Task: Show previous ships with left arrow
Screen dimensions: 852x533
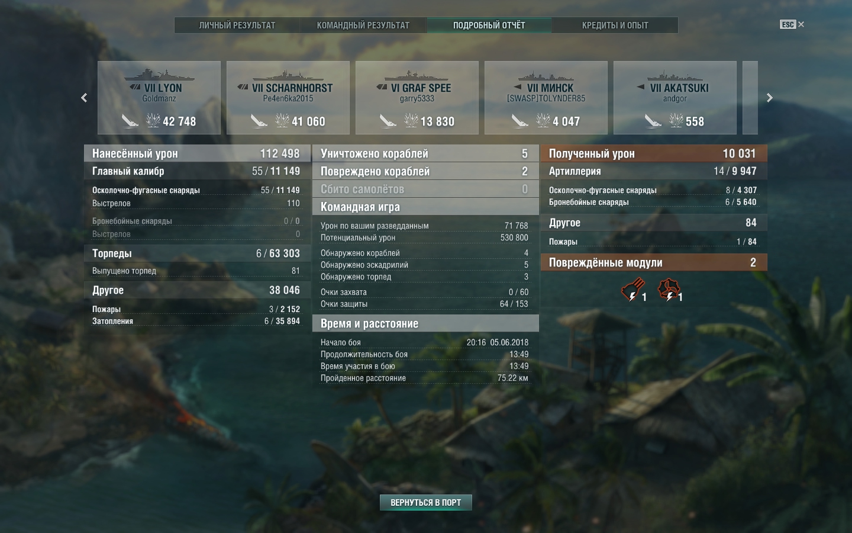Action: 84,98
